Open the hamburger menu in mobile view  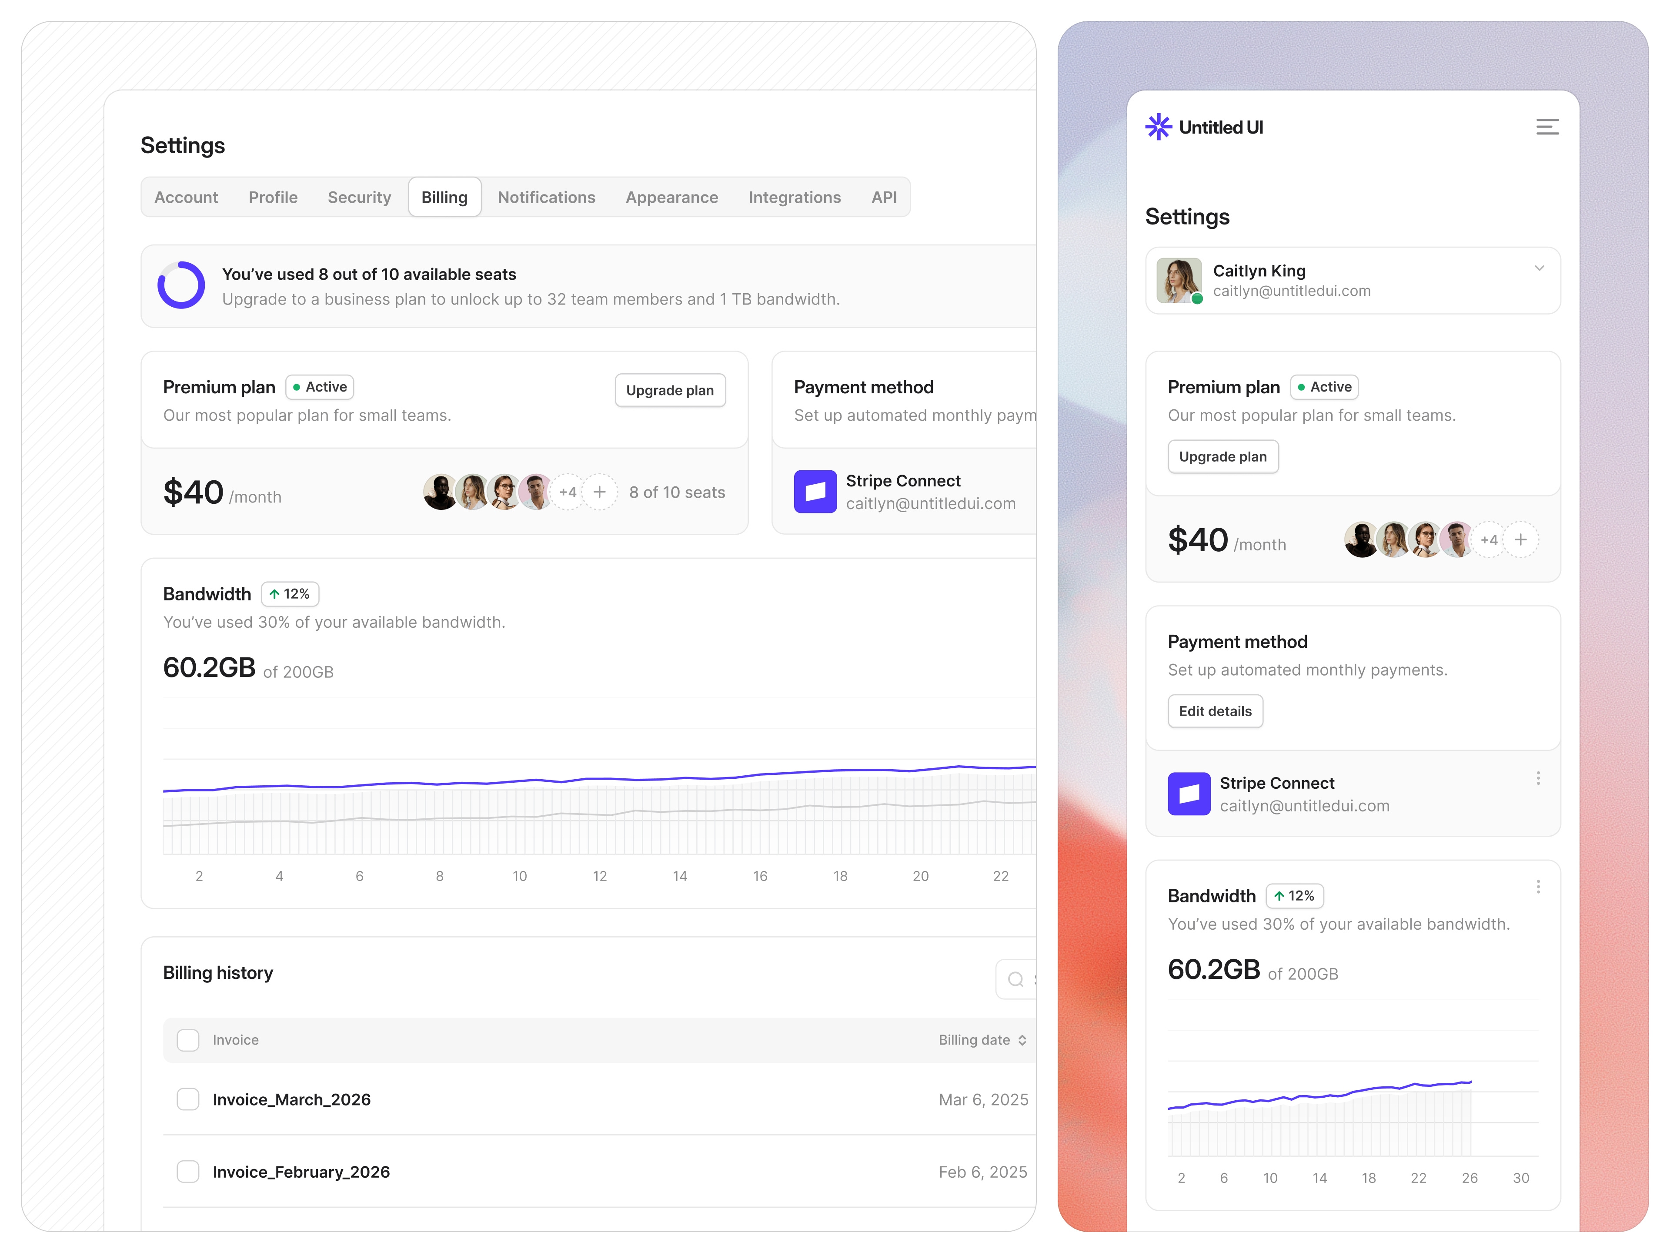(1547, 127)
